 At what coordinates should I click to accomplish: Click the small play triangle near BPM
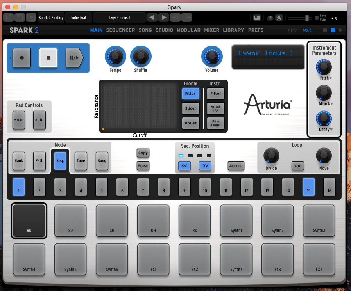[x=341, y=30]
